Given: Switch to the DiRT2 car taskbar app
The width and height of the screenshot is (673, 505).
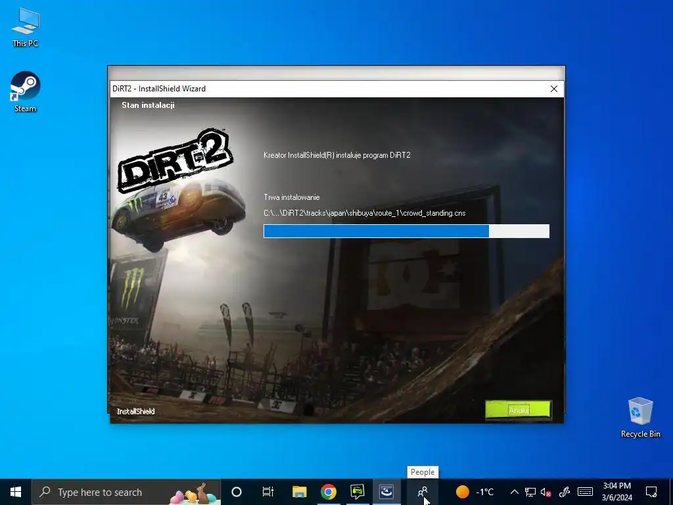Looking at the screenshot, I should (x=357, y=492).
